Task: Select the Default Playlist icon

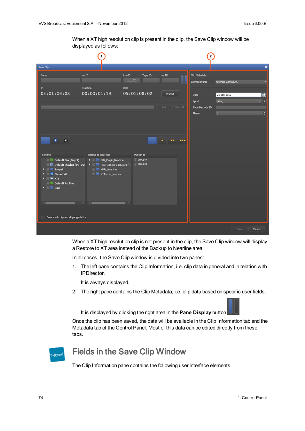Action: [x=52, y=165]
